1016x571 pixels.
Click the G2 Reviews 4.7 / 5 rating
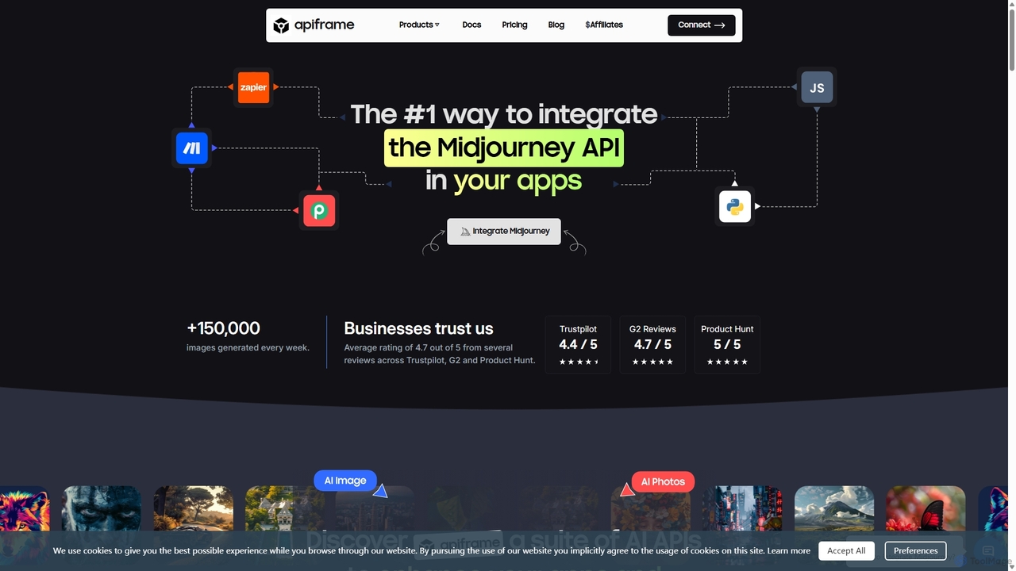tap(652, 344)
